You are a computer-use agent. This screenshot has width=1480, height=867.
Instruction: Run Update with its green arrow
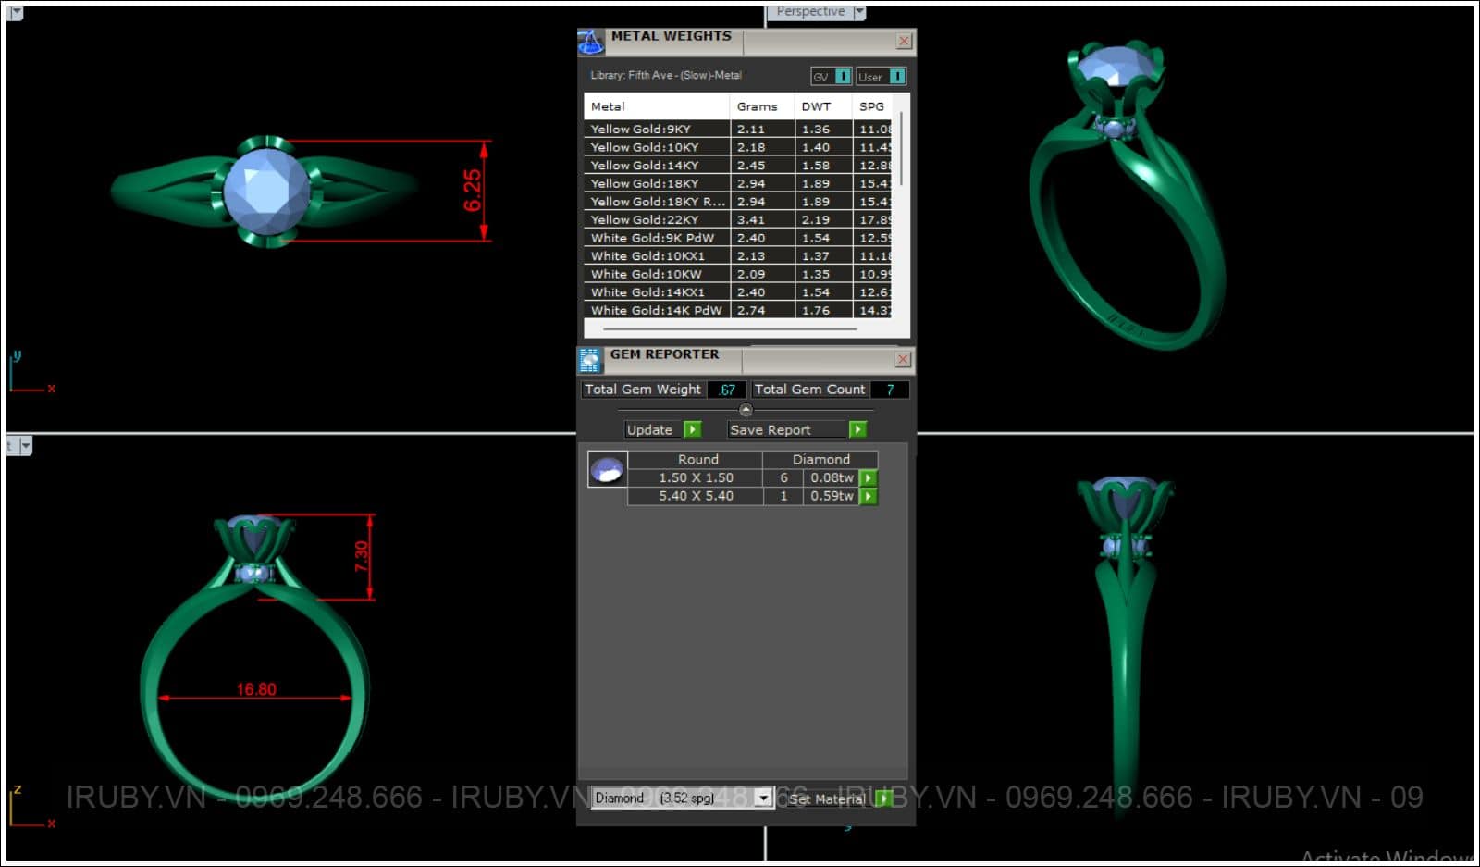coord(692,429)
